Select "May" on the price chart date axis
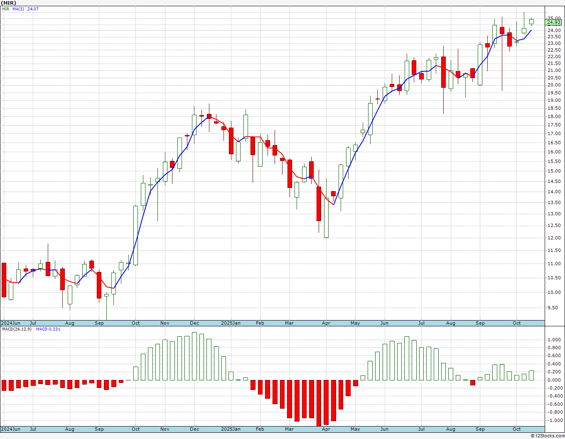Image resolution: width=565 pixels, height=439 pixels. pyautogui.click(x=355, y=323)
